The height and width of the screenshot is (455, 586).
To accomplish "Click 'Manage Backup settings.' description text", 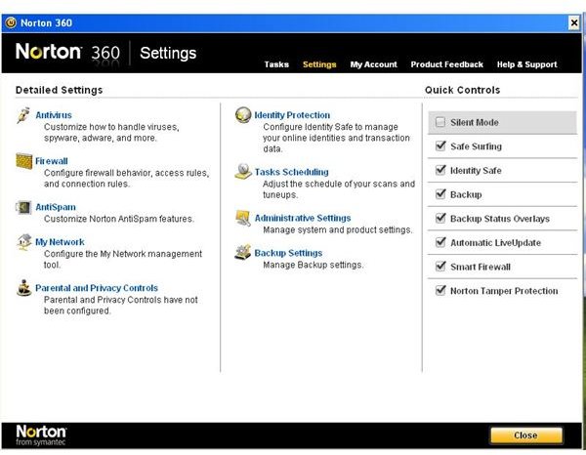I will coord(314,265).
